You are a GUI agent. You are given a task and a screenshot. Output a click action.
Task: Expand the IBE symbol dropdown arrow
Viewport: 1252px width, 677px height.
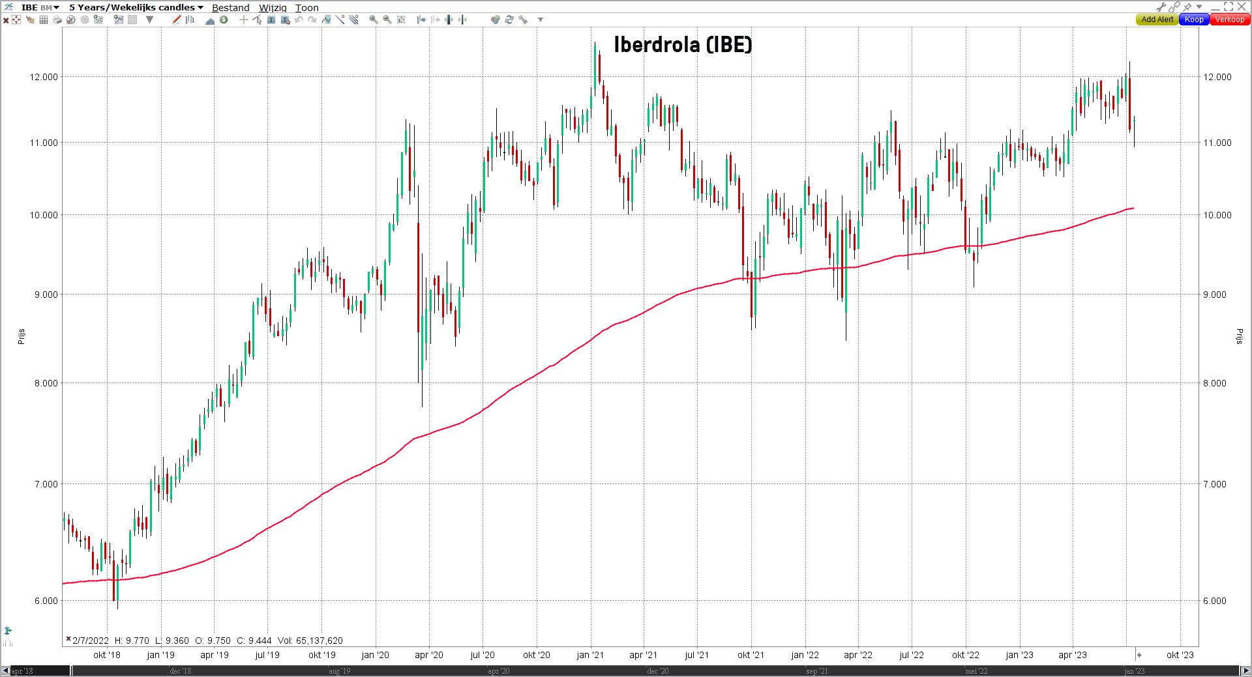tap(57, 8)
